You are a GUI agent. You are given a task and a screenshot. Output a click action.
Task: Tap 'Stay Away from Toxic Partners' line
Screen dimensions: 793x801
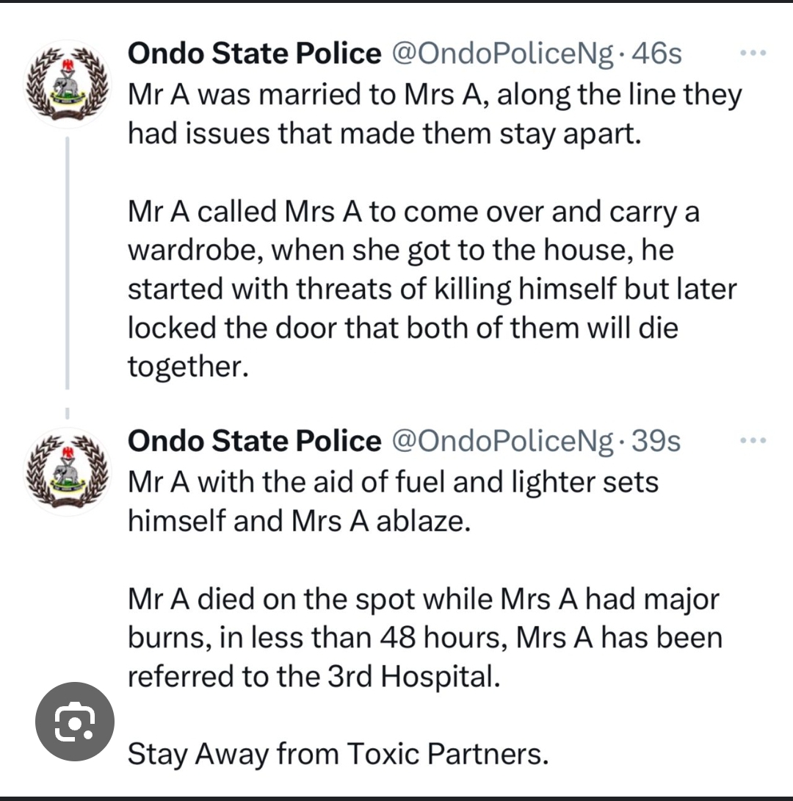[338, 753]
